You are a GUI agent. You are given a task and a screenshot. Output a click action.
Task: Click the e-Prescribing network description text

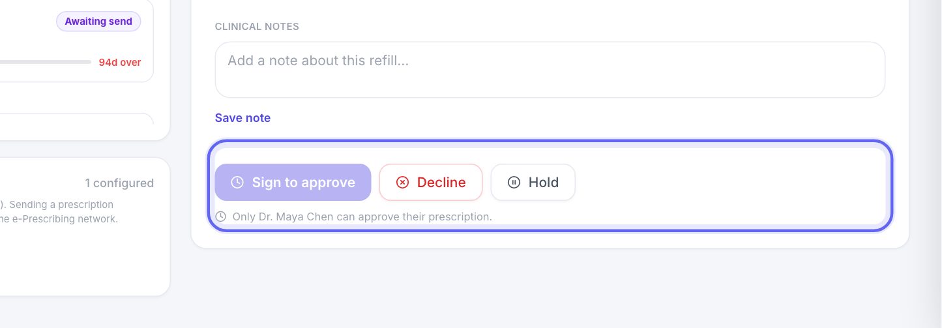tap(59, 219)
